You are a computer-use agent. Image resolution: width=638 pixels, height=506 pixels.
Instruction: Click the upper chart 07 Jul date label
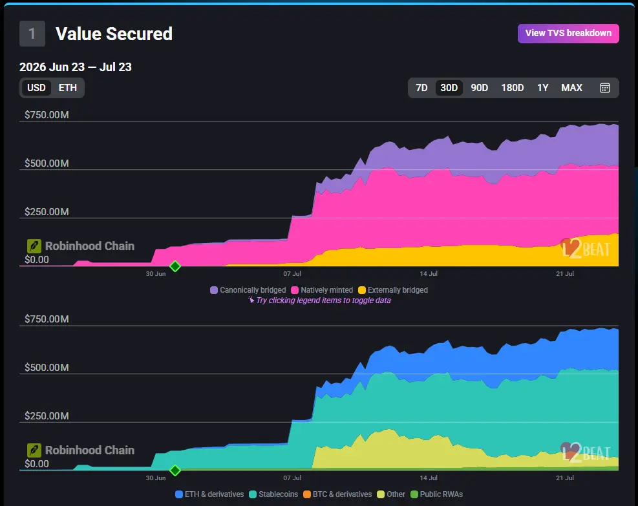point(292,274)
